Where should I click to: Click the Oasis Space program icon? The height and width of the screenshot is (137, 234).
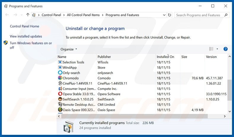coord(60,110)
